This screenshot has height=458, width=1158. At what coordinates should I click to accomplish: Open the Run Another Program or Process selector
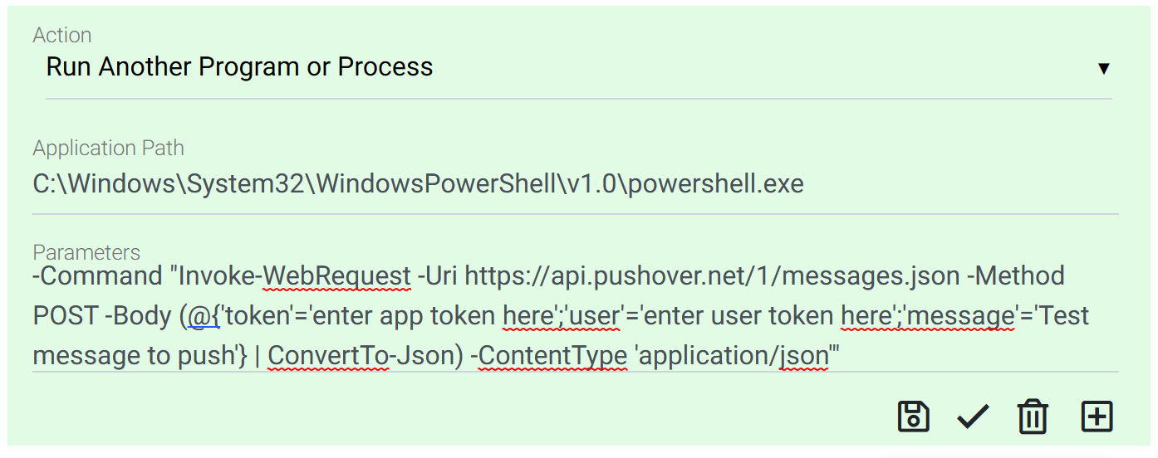point(578,67)
